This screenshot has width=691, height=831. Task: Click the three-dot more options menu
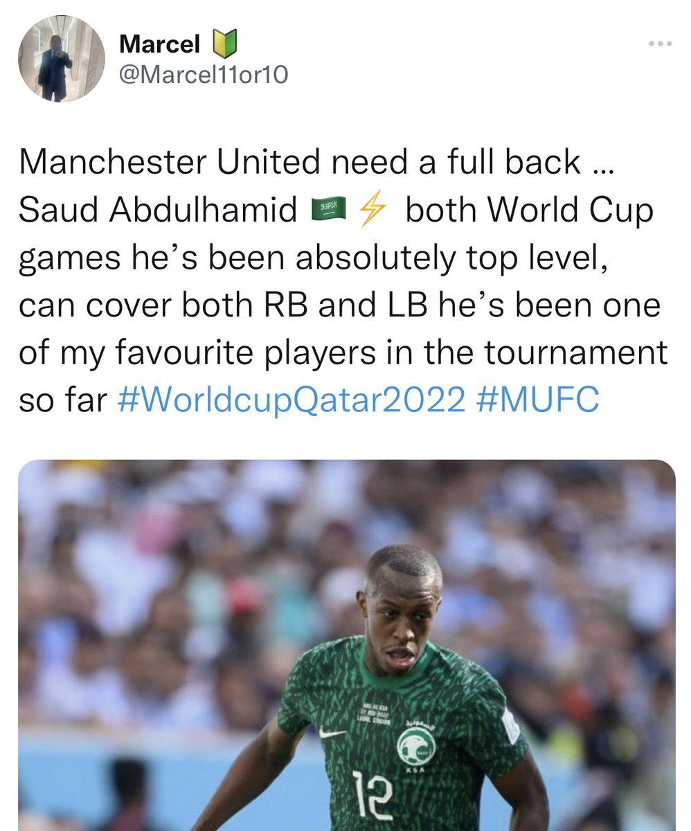(x=659, y=44)
